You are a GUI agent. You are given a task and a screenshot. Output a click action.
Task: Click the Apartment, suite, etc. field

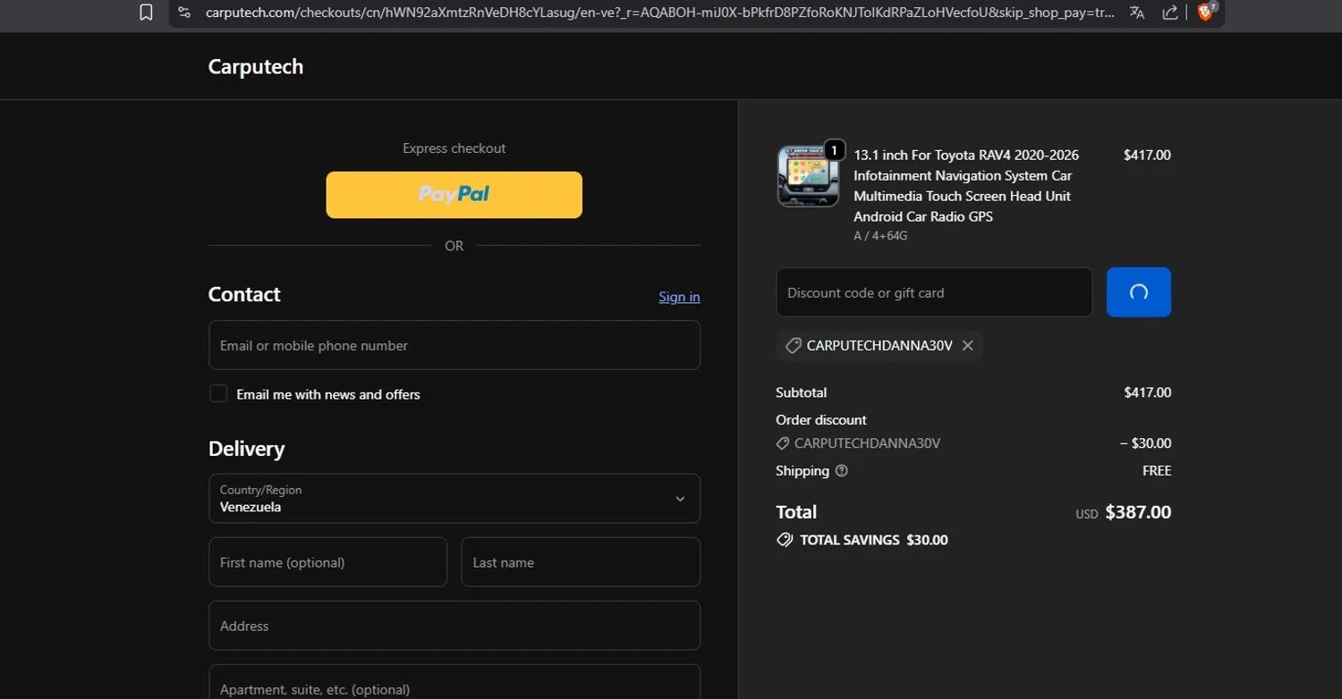point(454,684)
